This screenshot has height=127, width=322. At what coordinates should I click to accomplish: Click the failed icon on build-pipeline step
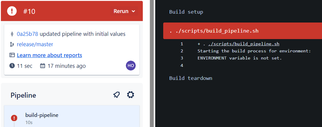[x=14, y=118]
